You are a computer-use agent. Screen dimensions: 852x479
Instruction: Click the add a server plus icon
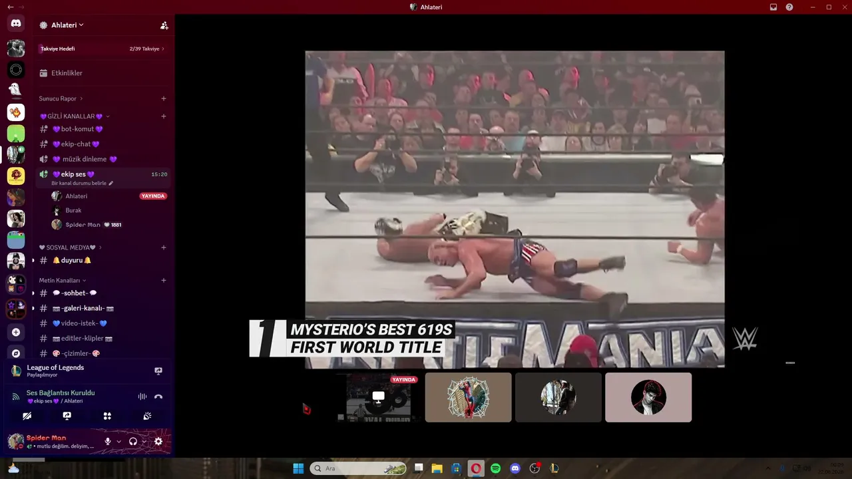(16, 332)
